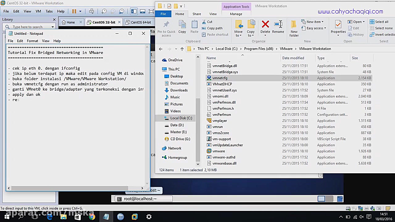Expand the Library search dropdown arrow
Screen dimensions: 395x222
[52, 27]
